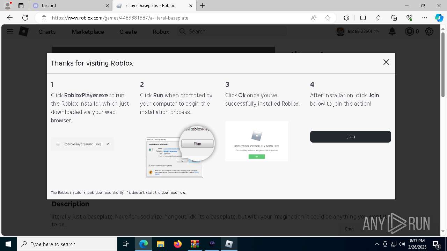Viewport: 447px width, 251px height.
Task: Open Microsoft Edge from the taskbar
Action: click(144, 244)
